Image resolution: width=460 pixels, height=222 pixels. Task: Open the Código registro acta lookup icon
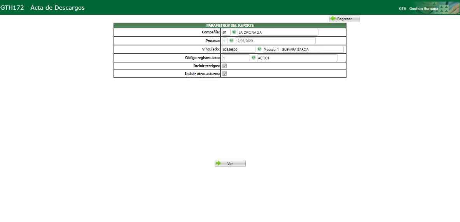pos(254,58)
